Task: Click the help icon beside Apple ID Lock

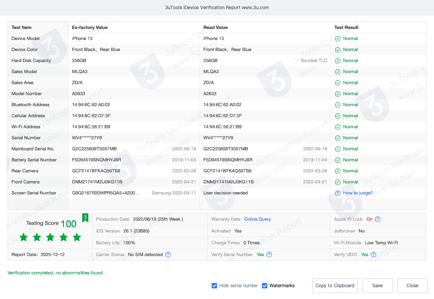Action: [378, 219]
